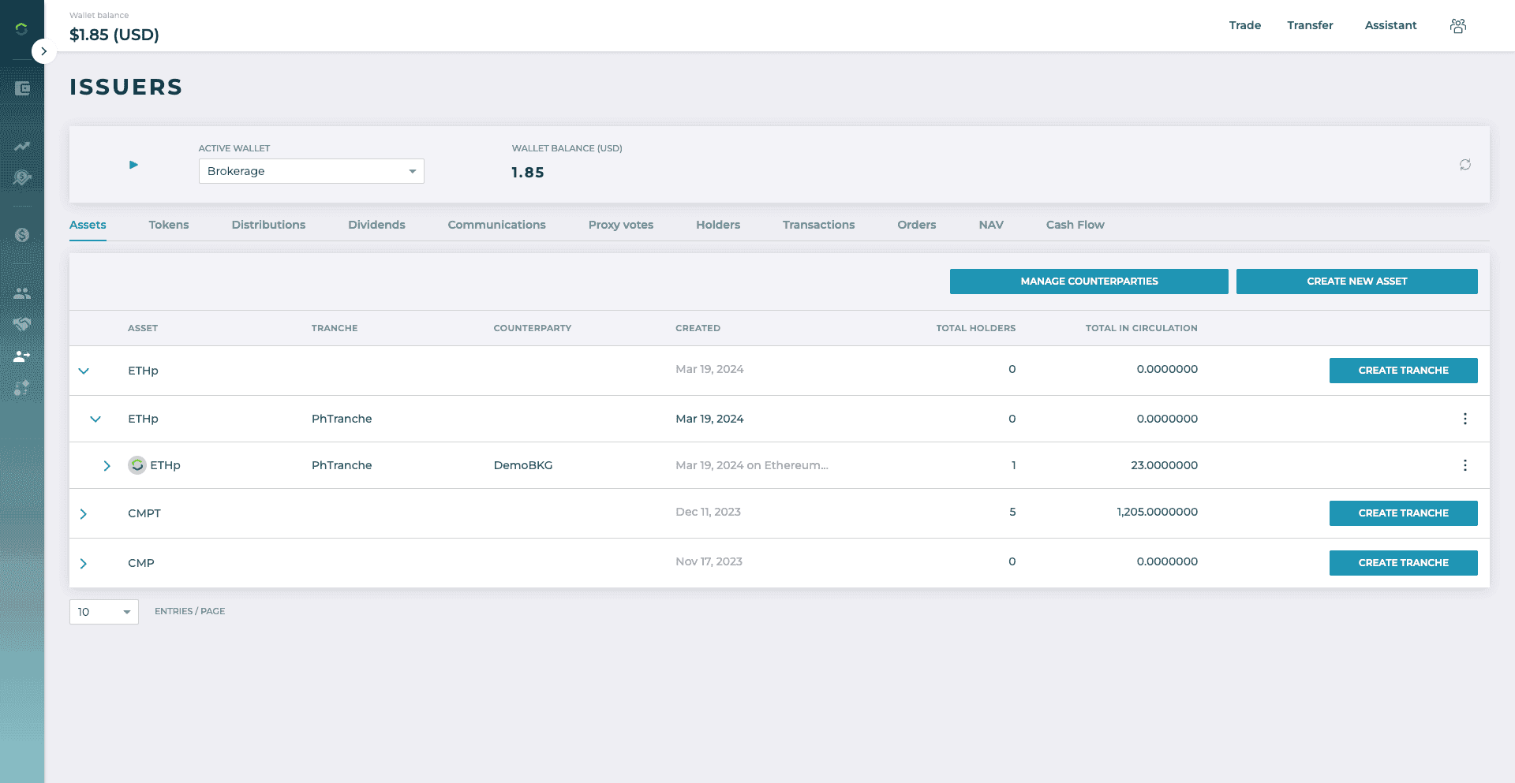1515x783 pixels.
Task: Click the Asset column header
Action: (143, 328)
